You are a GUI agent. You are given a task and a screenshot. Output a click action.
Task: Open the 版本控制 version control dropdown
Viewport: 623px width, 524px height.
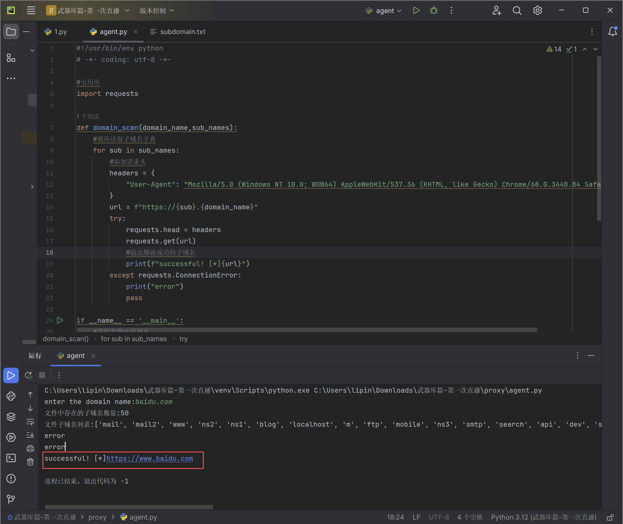(x=157, y=11)
